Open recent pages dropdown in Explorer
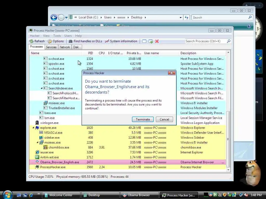 tap(66, 17)
